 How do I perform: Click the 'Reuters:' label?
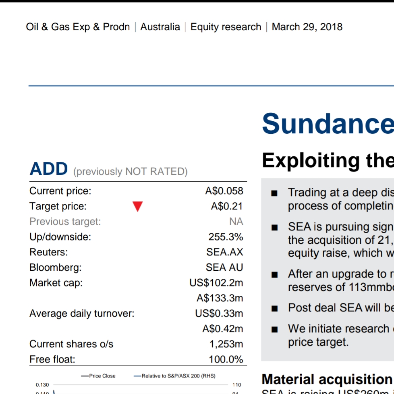[49, 252]
